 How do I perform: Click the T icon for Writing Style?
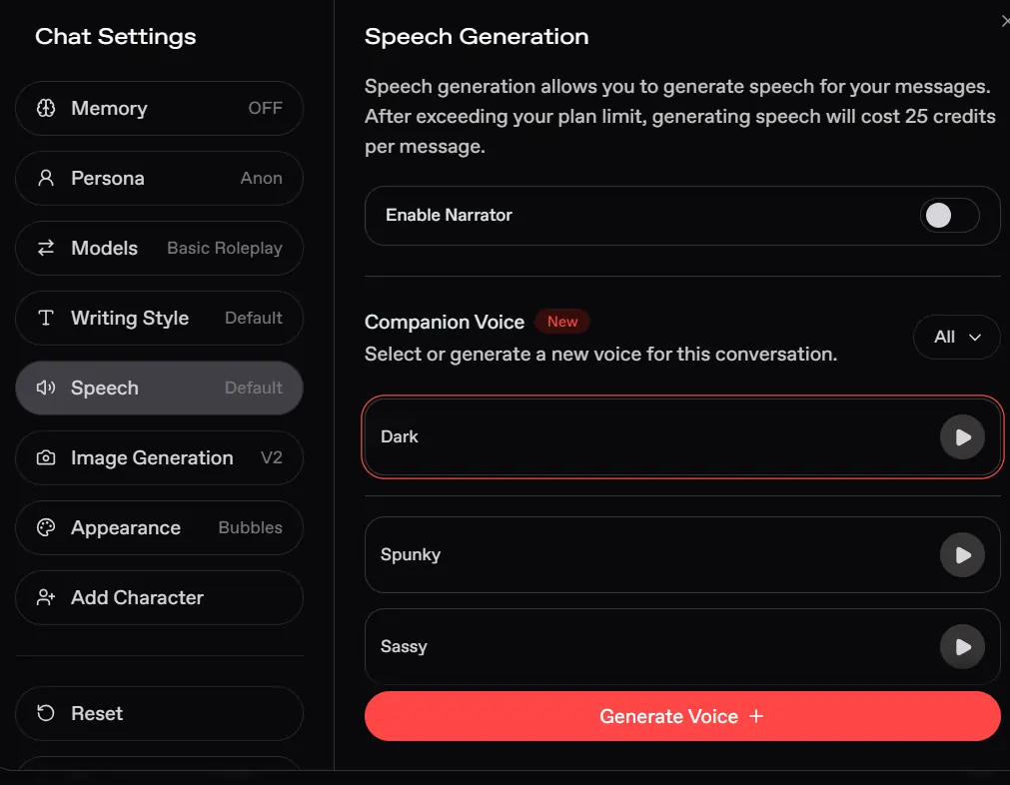click(x=46, y=318)
